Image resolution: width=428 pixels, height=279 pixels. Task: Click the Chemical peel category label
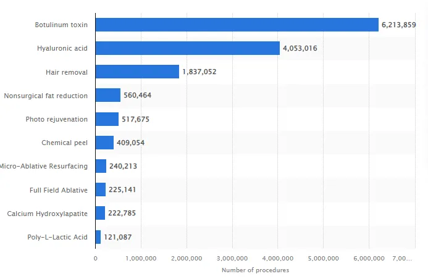[64, 143]
